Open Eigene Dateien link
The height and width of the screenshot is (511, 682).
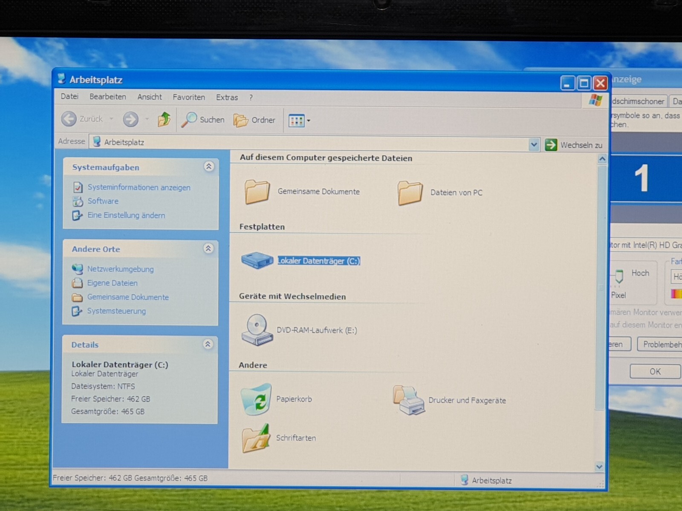(112, 283)
